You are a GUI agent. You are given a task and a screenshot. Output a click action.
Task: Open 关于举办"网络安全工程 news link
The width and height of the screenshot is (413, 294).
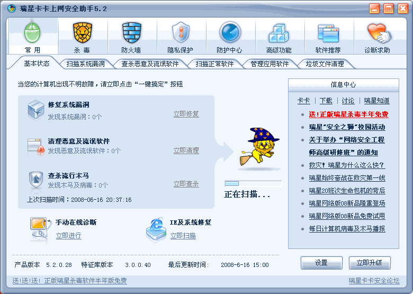[x=347, y=140]
